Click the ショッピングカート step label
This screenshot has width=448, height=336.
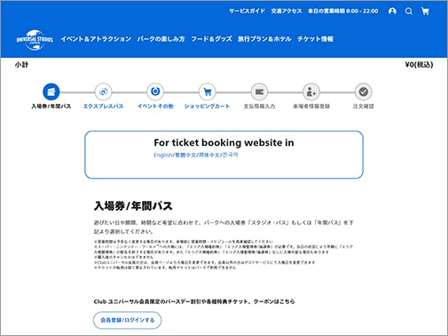(x=208, y=106)
